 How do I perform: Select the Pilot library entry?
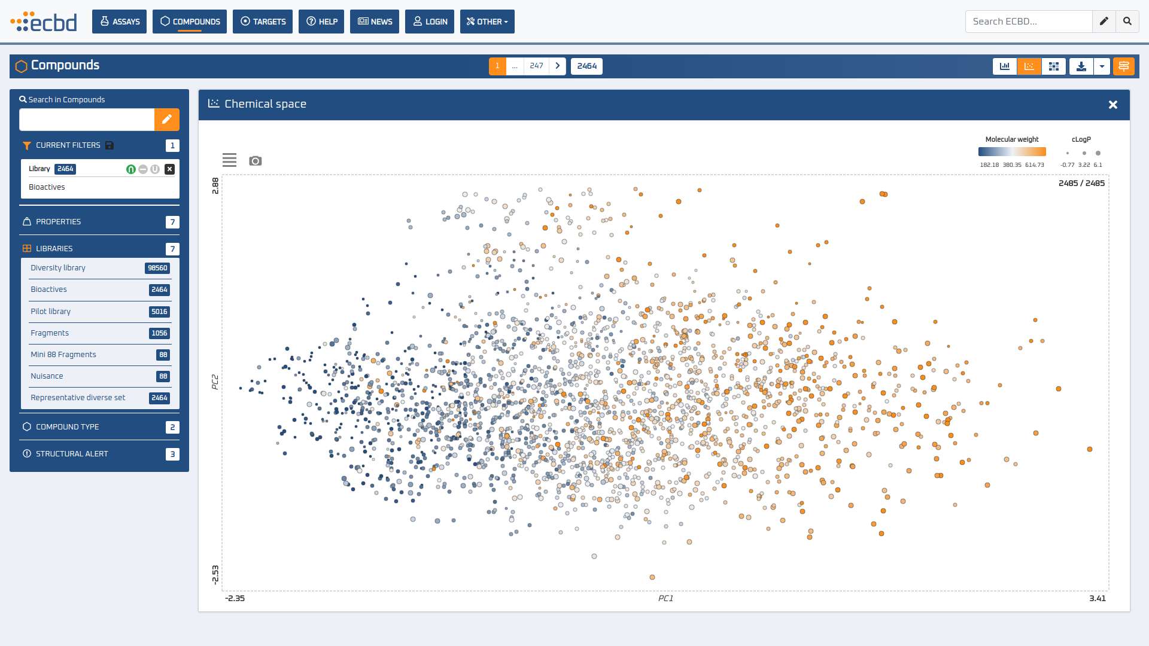[x=51, y=312]
